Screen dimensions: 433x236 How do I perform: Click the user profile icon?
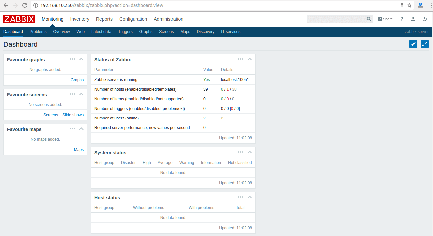click(x=413, y=19)
